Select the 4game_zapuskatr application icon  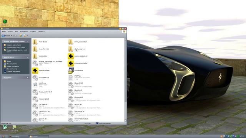pos(71,56)
